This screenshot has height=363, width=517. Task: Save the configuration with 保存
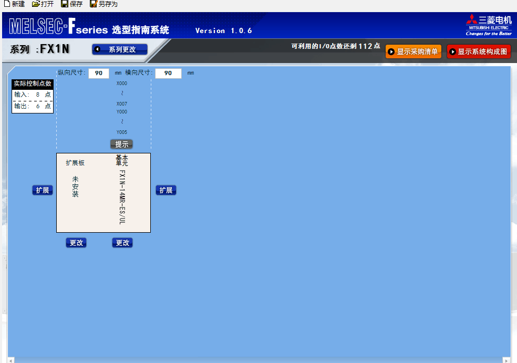click(x=71, y=4)
